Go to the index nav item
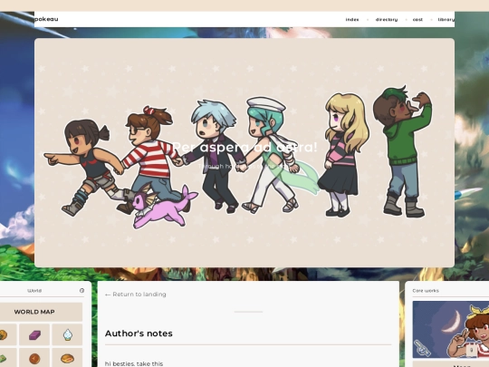489x367 pixels. [x=352, y=19]
